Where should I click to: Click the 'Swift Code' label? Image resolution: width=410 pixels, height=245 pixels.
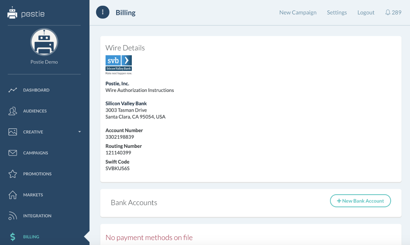tap(117, 162)
